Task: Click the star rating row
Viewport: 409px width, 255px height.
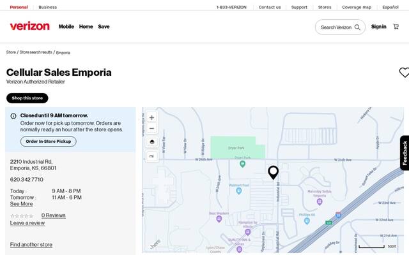Action: tap(22, 216)
